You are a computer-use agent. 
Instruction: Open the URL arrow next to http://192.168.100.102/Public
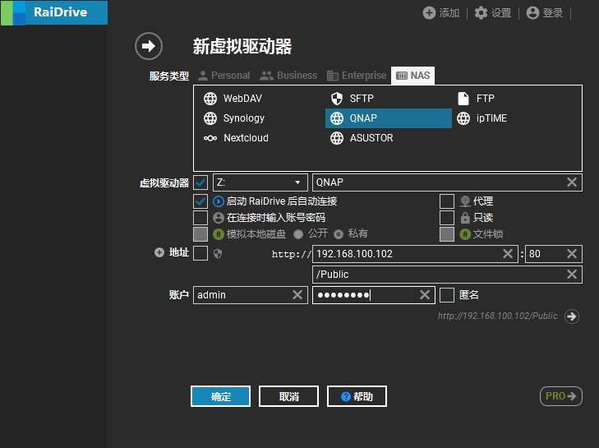tap(572, 316)
